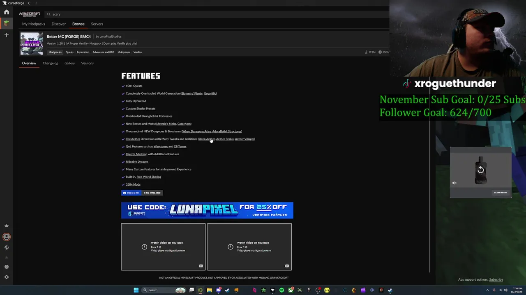Screen dimensions: 526x295
Task: Open the help question mark icon
Action: pos(7,267)
